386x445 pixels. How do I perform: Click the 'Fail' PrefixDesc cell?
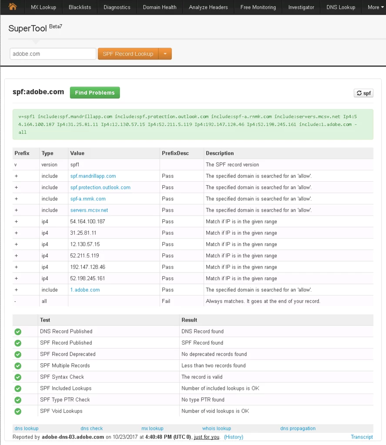pos(166,301)
